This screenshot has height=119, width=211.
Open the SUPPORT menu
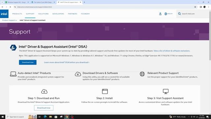pyautogui.click(x=30, y=14)
